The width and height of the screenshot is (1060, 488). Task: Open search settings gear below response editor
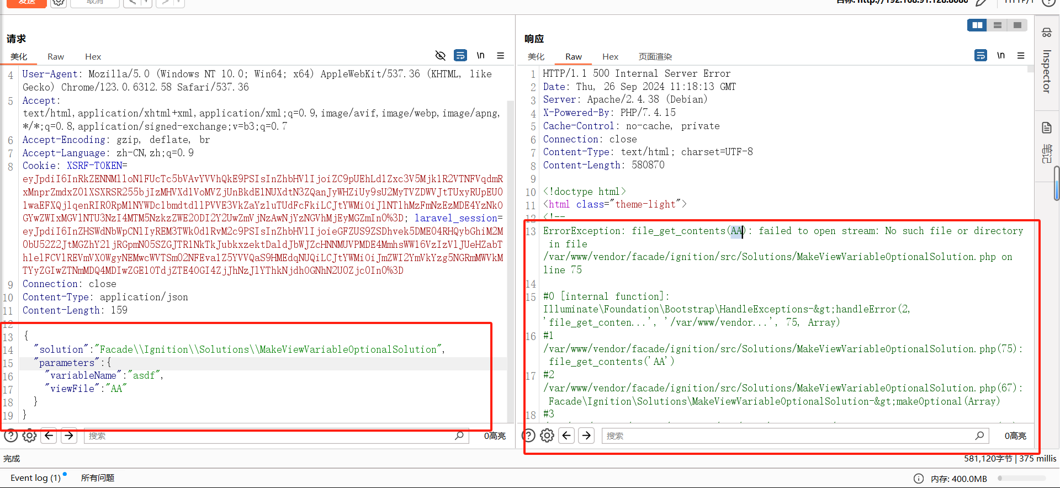click(547, 436)
